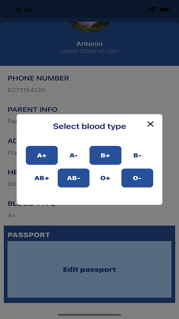Close the Select blood type dialog
Screen dimensions: 179x319
[x=150, y=124]
